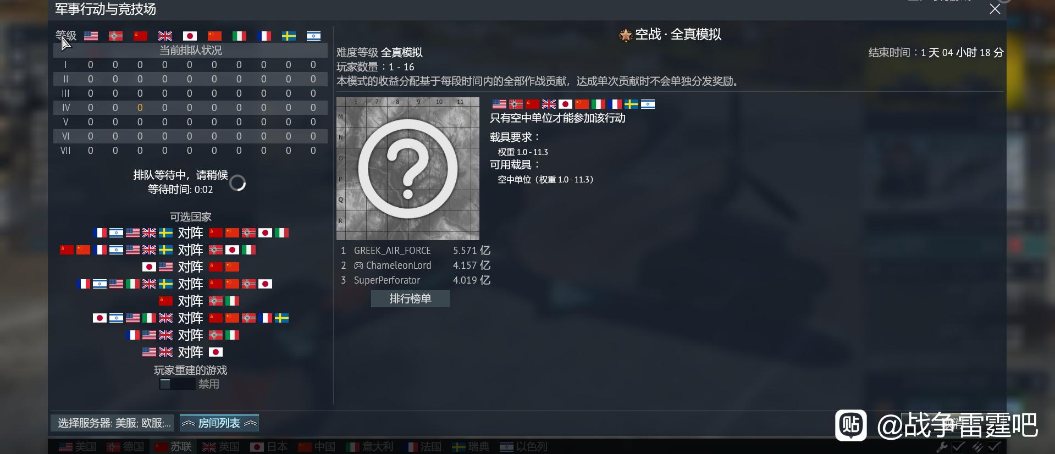
Task: Toggle the checkbox beside the ammo icon
Action: tap(994, 447)
